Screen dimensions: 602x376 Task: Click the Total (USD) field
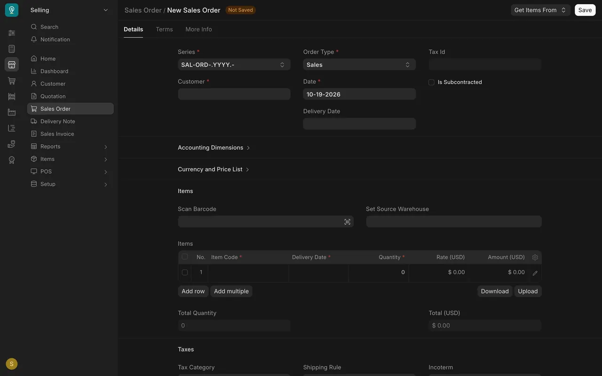(x=485, y=325)
